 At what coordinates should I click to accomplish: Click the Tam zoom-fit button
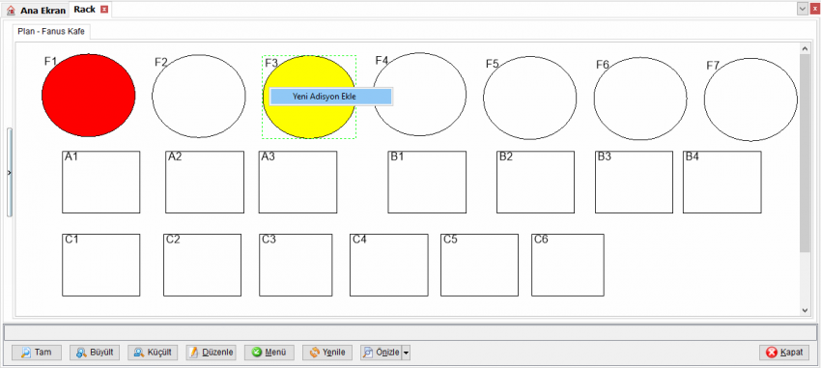pyautogui.click(x=37, y=353)
